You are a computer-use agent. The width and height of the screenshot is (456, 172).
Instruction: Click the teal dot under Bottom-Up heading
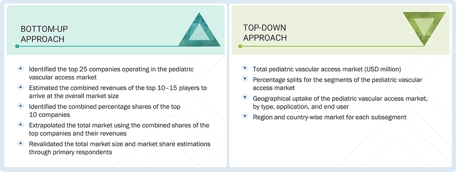click(17, 46)
